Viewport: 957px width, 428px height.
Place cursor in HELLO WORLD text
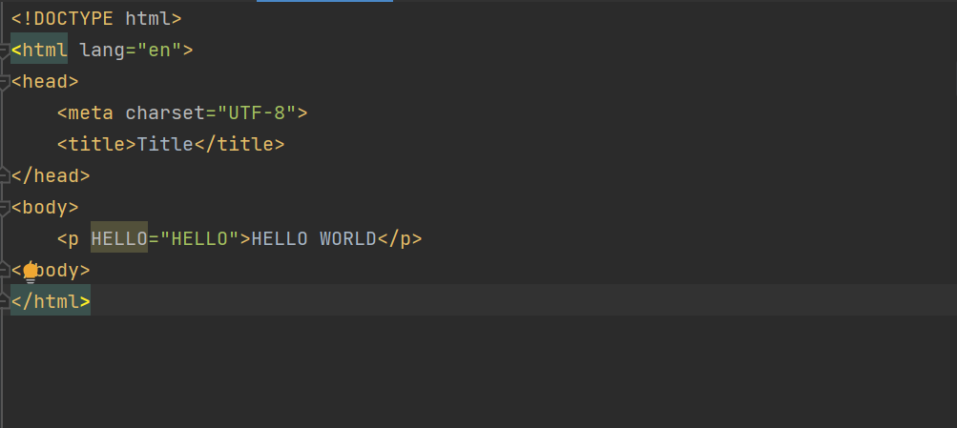tap(313, 238)
